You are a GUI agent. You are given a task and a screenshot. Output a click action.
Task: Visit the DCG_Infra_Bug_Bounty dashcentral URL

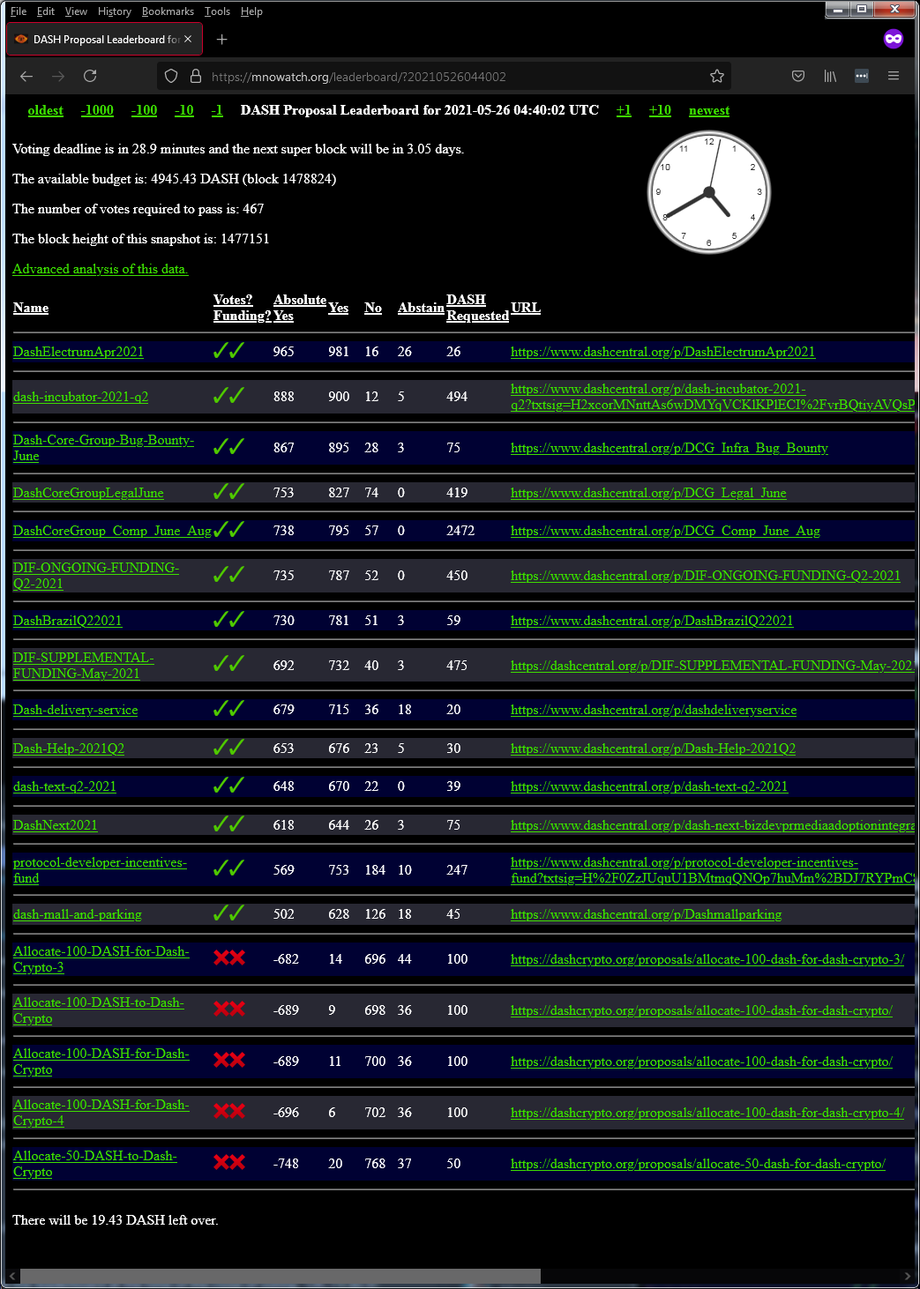tap(669, 448)
